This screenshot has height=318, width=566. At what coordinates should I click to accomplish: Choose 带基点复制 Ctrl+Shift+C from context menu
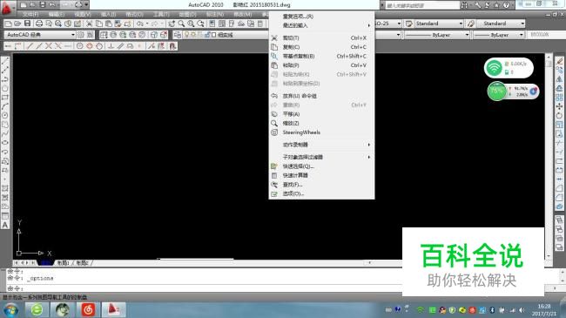coord(321,56)
